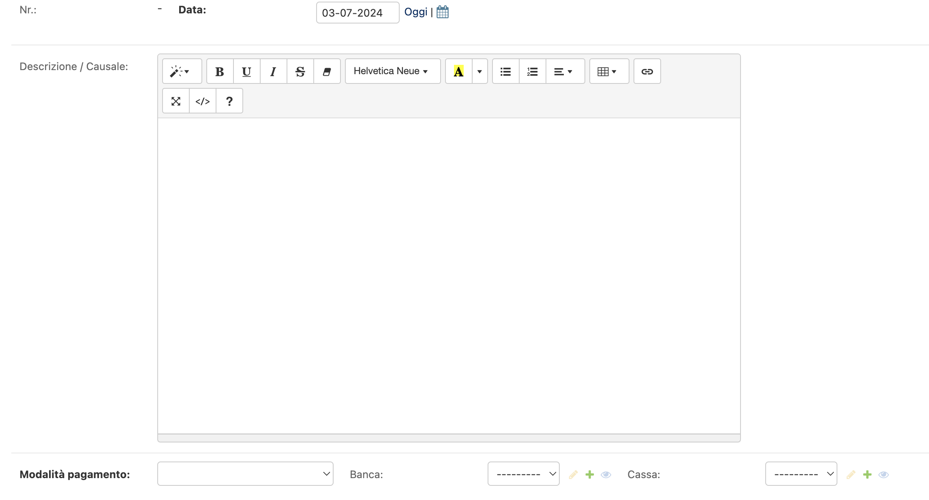Screen dimensions: 929x500
Task: Switch to HTML code view
Action: pos(202,101)
